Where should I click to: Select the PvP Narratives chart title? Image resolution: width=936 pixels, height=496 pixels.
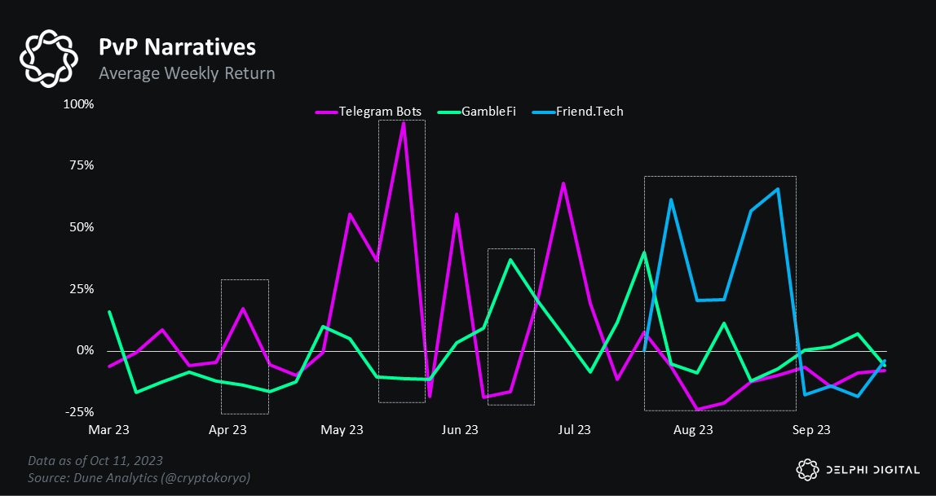click(x=177, y=45)
